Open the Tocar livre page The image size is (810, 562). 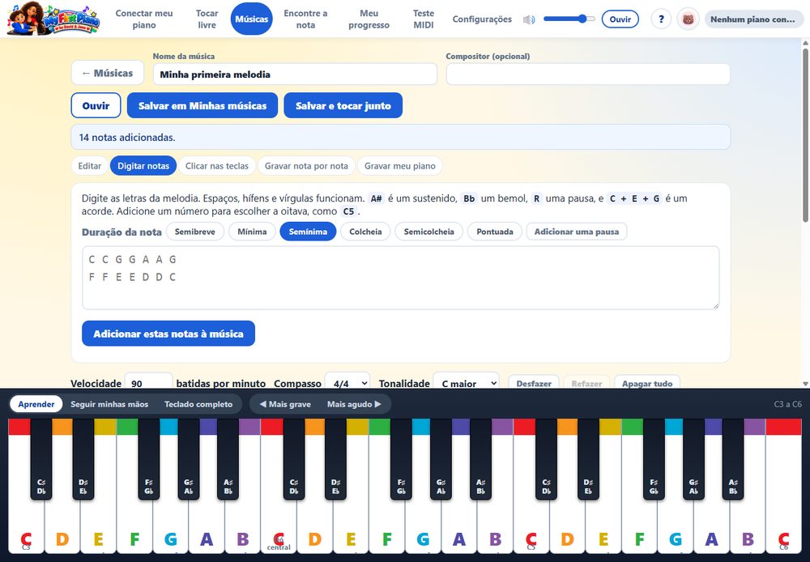click(207, 19)
